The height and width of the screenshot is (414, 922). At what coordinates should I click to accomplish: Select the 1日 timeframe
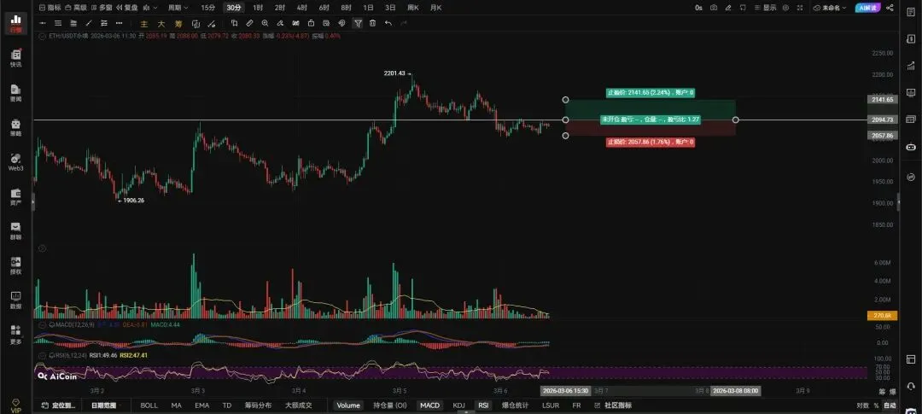[x=368, y=8]
